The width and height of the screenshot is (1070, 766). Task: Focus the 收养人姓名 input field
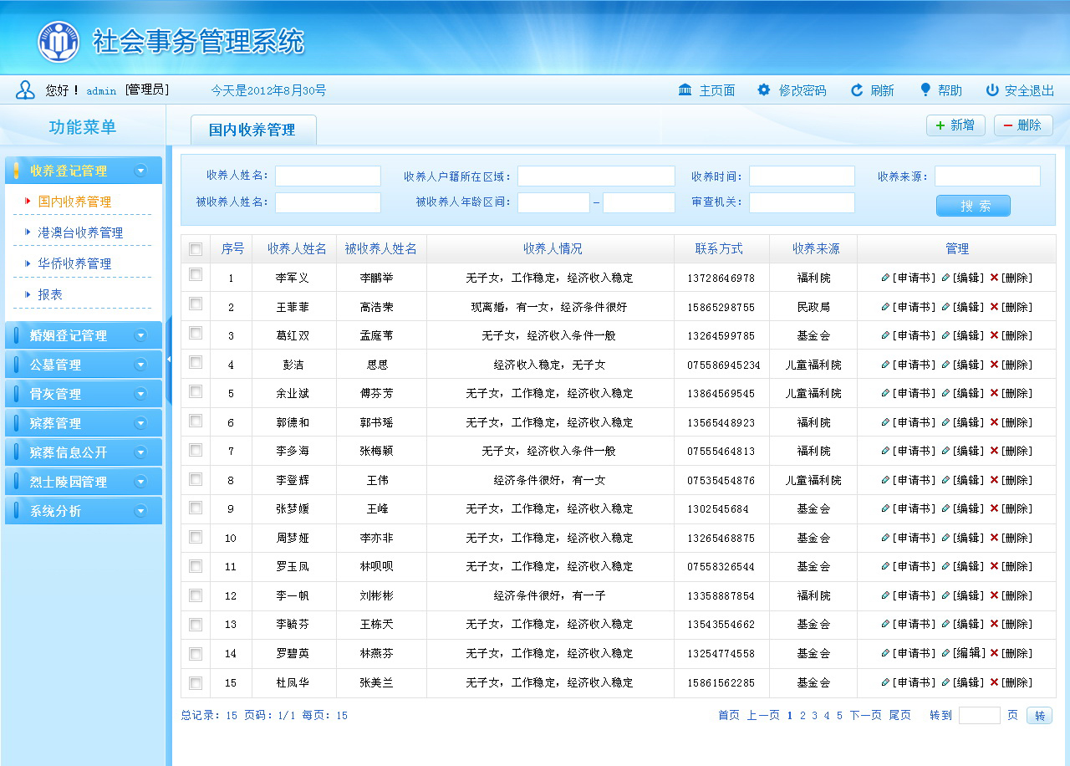pos(328,176)
